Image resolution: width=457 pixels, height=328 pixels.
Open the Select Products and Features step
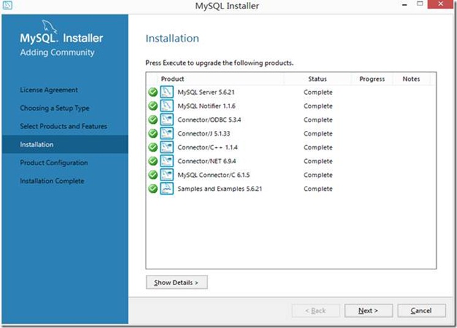[x=63, y=126]
